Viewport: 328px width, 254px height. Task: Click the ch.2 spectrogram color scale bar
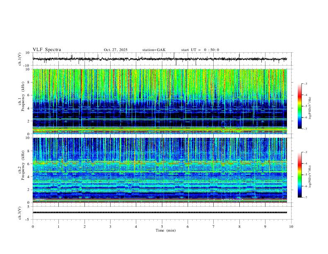299,175
